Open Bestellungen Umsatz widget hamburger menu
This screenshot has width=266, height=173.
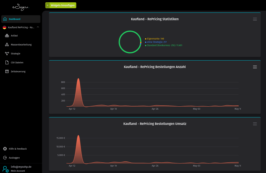255,124
